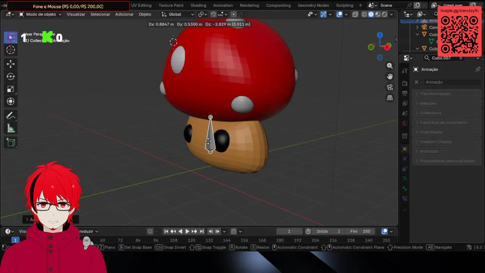Open the Modo de objeto mode dropdown
Screen dimensions: 485x273
[x=40, y=14]
